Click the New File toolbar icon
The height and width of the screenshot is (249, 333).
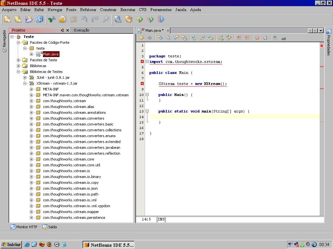pyautogui.click(x=7, y=19)
